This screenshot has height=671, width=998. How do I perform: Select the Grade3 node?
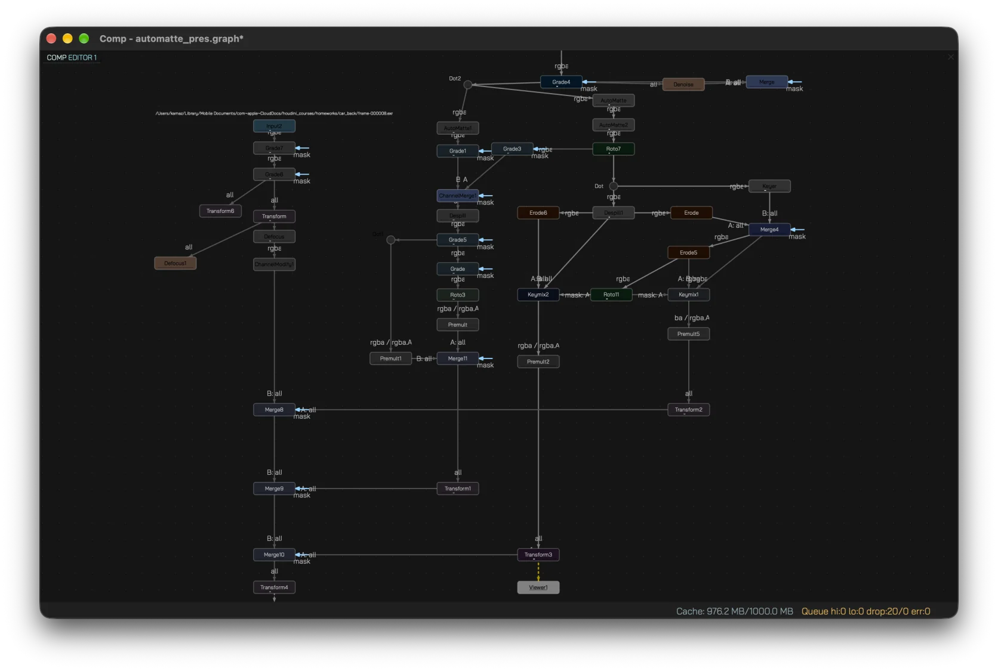(512, 149)
